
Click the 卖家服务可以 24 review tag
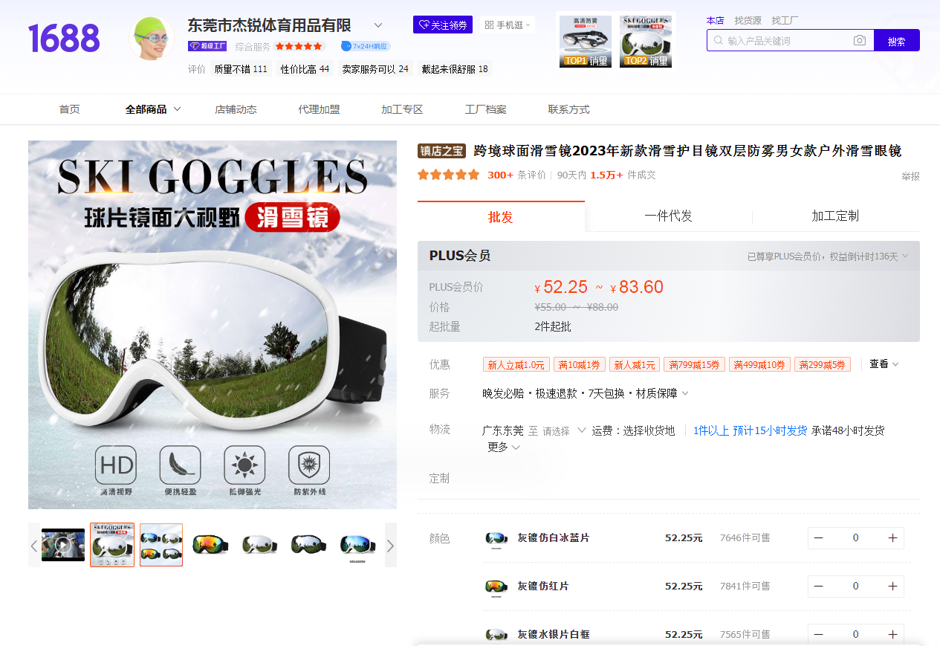pyautogui.click(x=375, y=69)
